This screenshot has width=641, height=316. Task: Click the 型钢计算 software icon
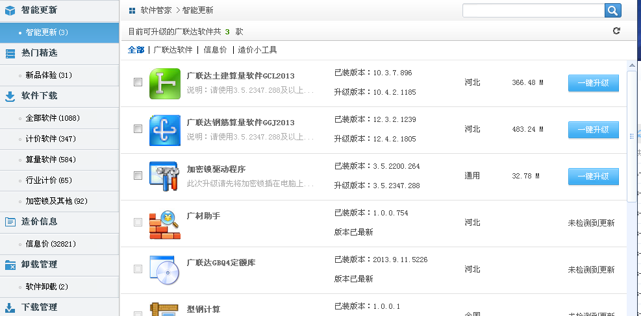pyautogui.click(x=164, y=309)
